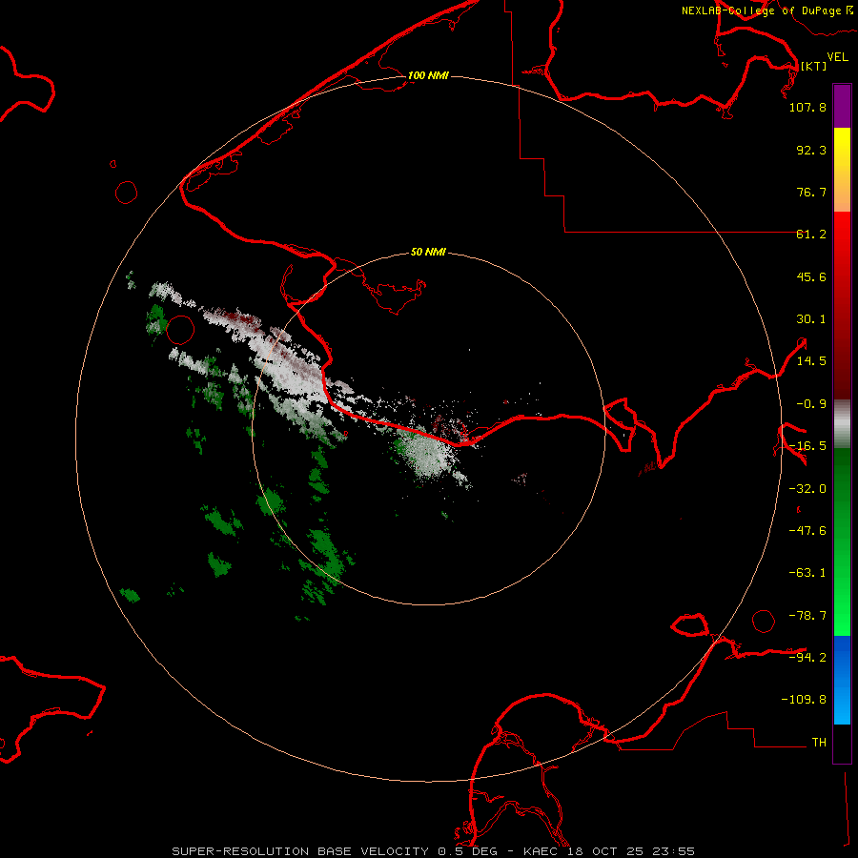Click the 30.1 scale value
The image size is (858, 858).
[811, 319]
